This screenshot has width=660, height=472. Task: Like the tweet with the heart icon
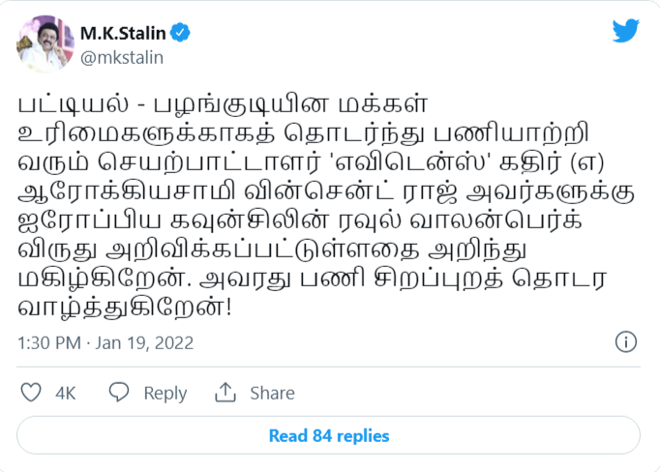[x=32, y=393]
